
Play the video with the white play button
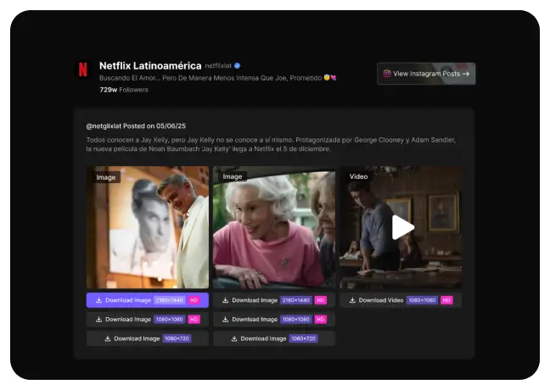click(402, 227)
